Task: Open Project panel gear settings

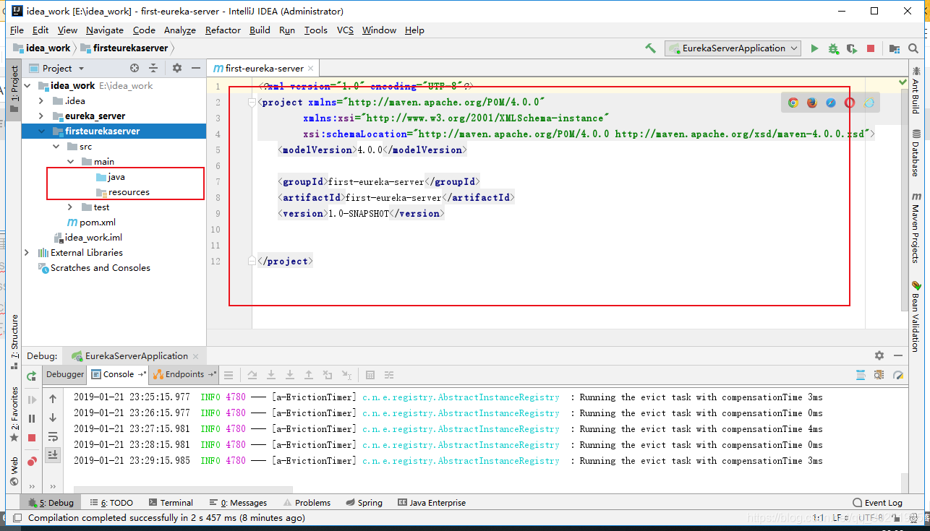Action: pos(177,68)
